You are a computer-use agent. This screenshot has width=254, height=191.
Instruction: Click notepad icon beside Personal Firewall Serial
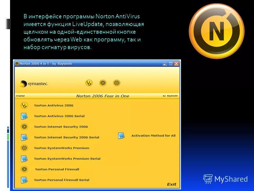tap(24, 180)
